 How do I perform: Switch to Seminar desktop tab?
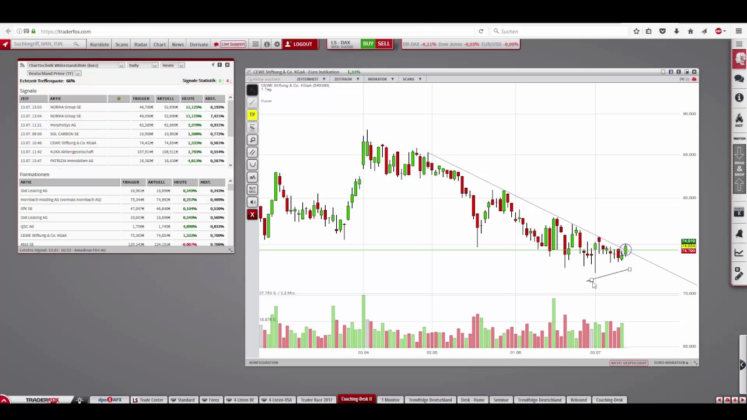(501, 400)
